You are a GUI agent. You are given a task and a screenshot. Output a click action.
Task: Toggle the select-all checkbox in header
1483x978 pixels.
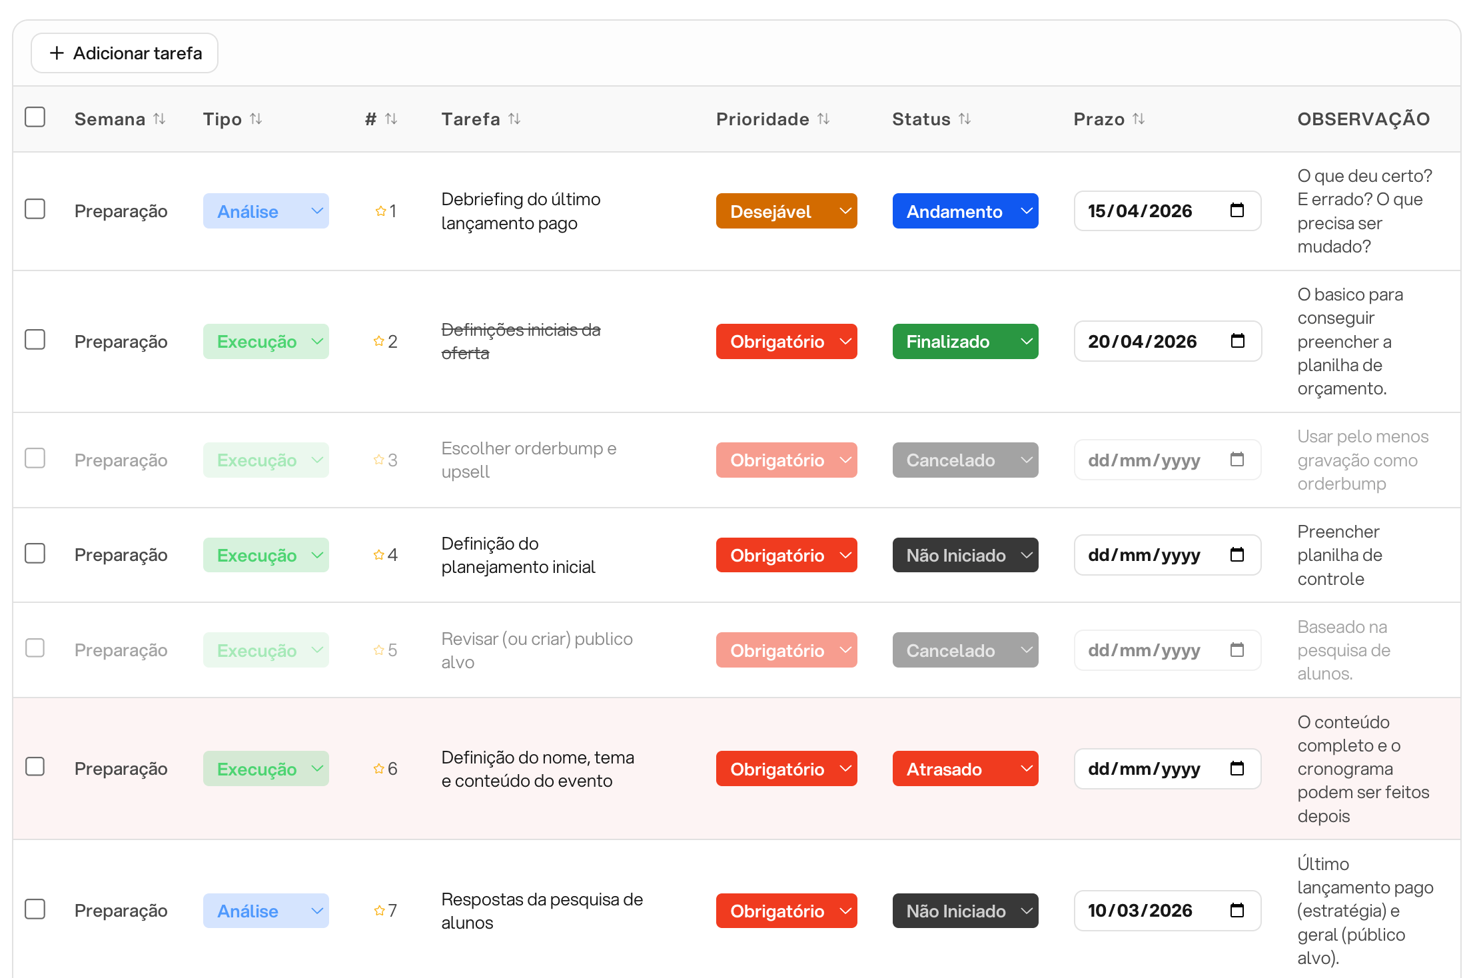[35, 117]
